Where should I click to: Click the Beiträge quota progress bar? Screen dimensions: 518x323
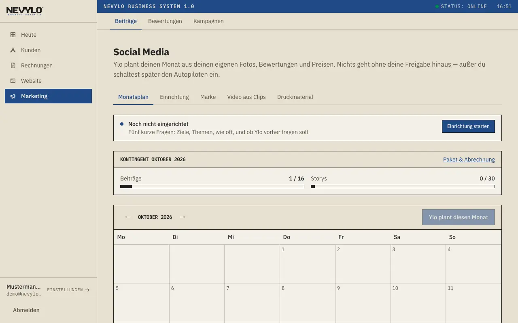point(212,187)
